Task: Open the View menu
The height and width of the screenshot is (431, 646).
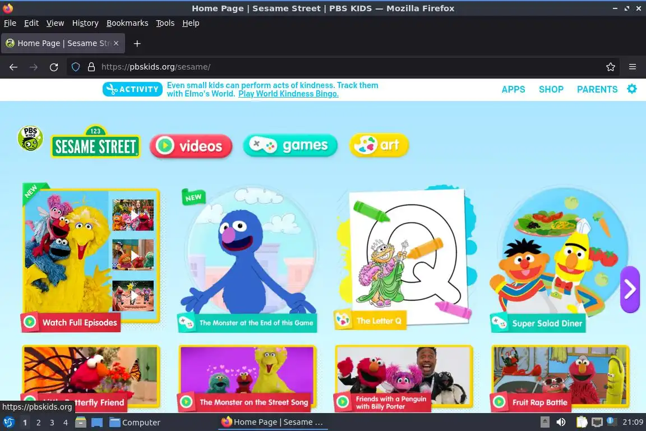Action: point(55,23)
